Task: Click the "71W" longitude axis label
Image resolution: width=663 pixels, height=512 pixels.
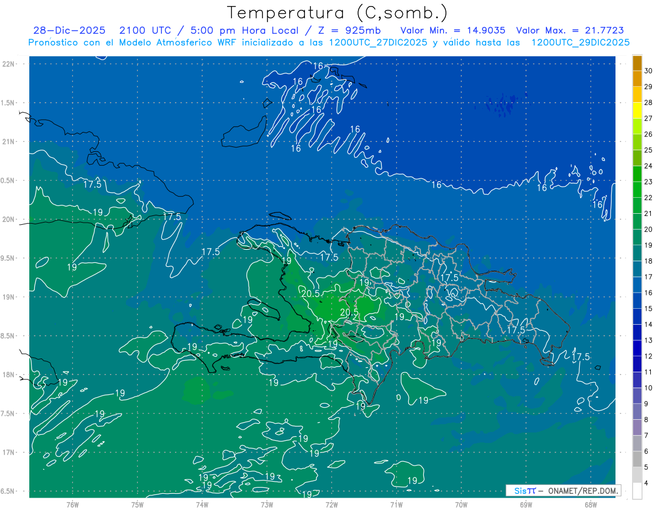Action: (396, 504)
